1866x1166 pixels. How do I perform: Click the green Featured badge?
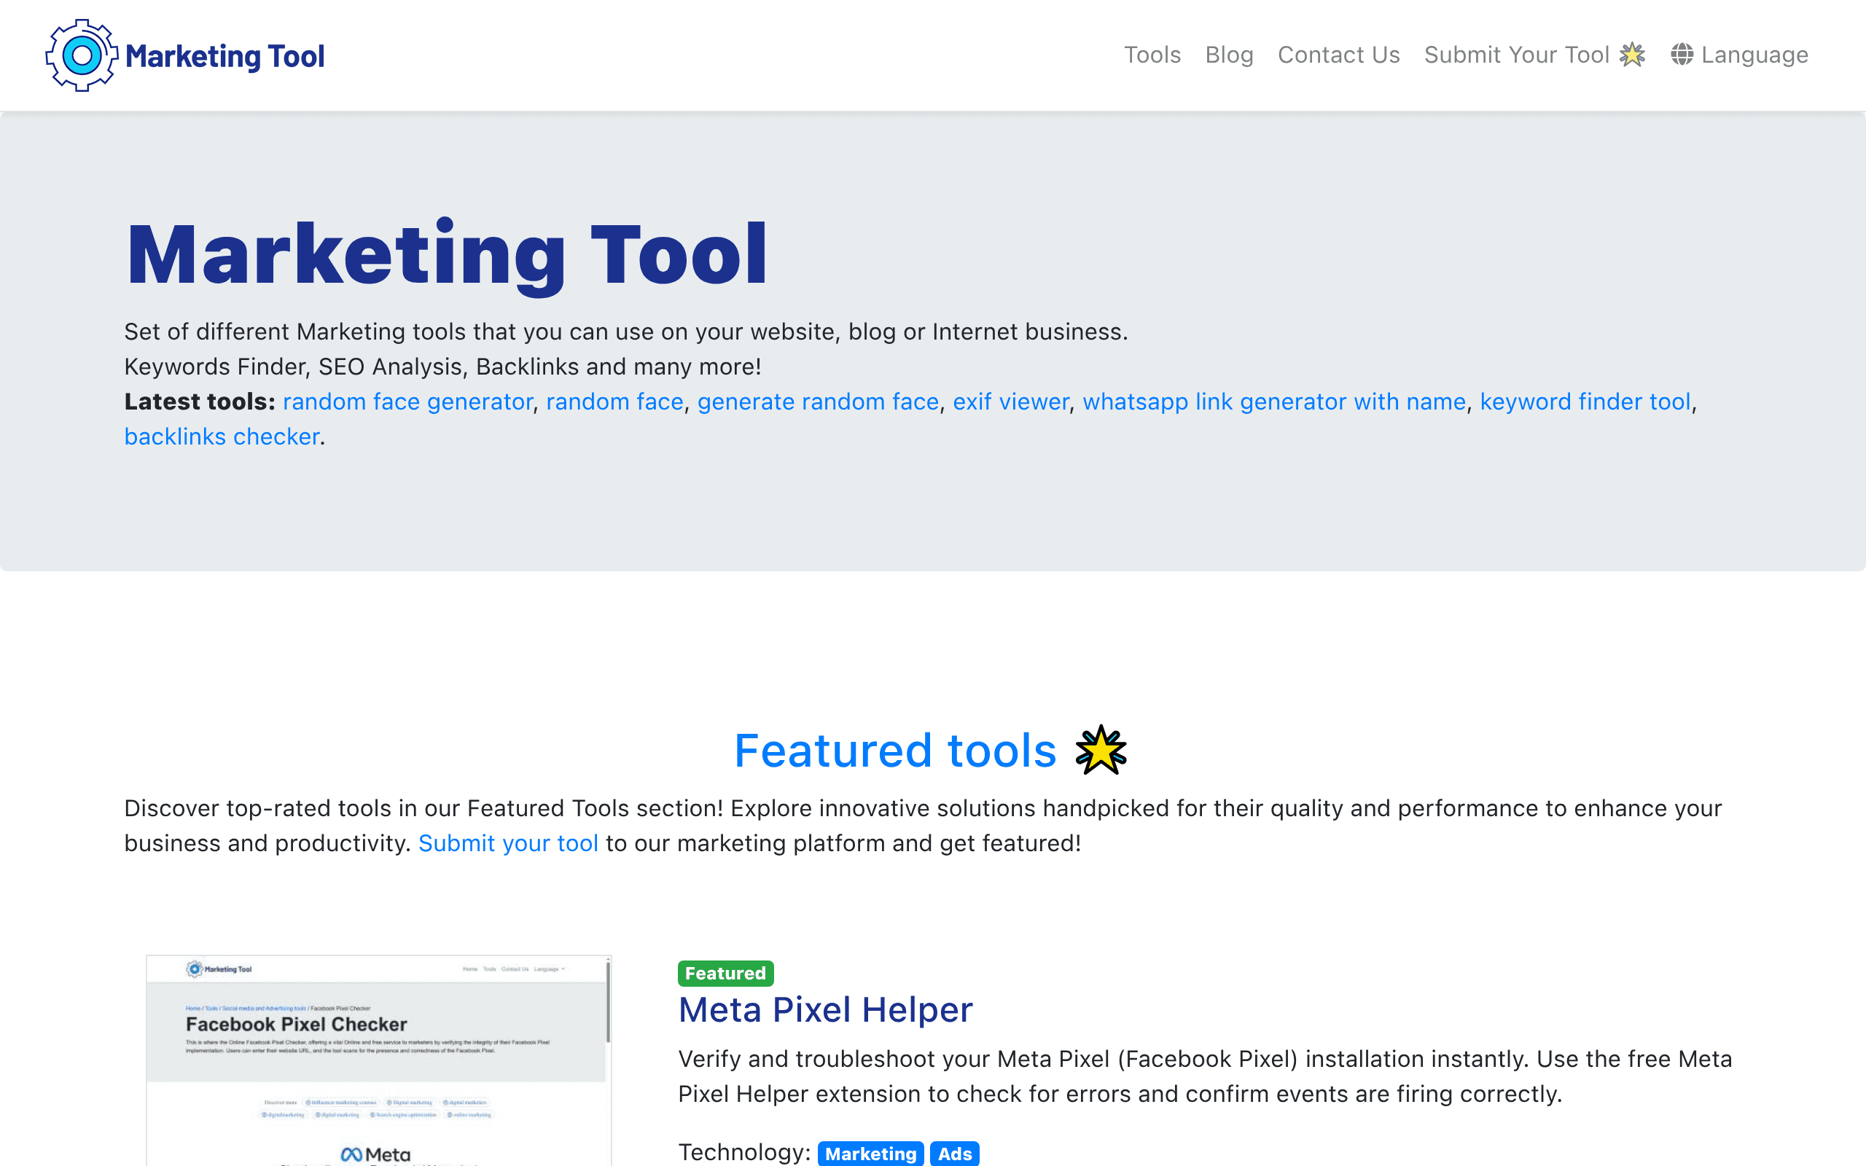pyautogui.click(x=725, y=973)
